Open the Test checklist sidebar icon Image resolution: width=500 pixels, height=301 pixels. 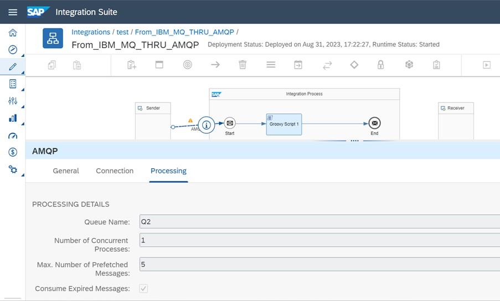click(x=13, y=84)
